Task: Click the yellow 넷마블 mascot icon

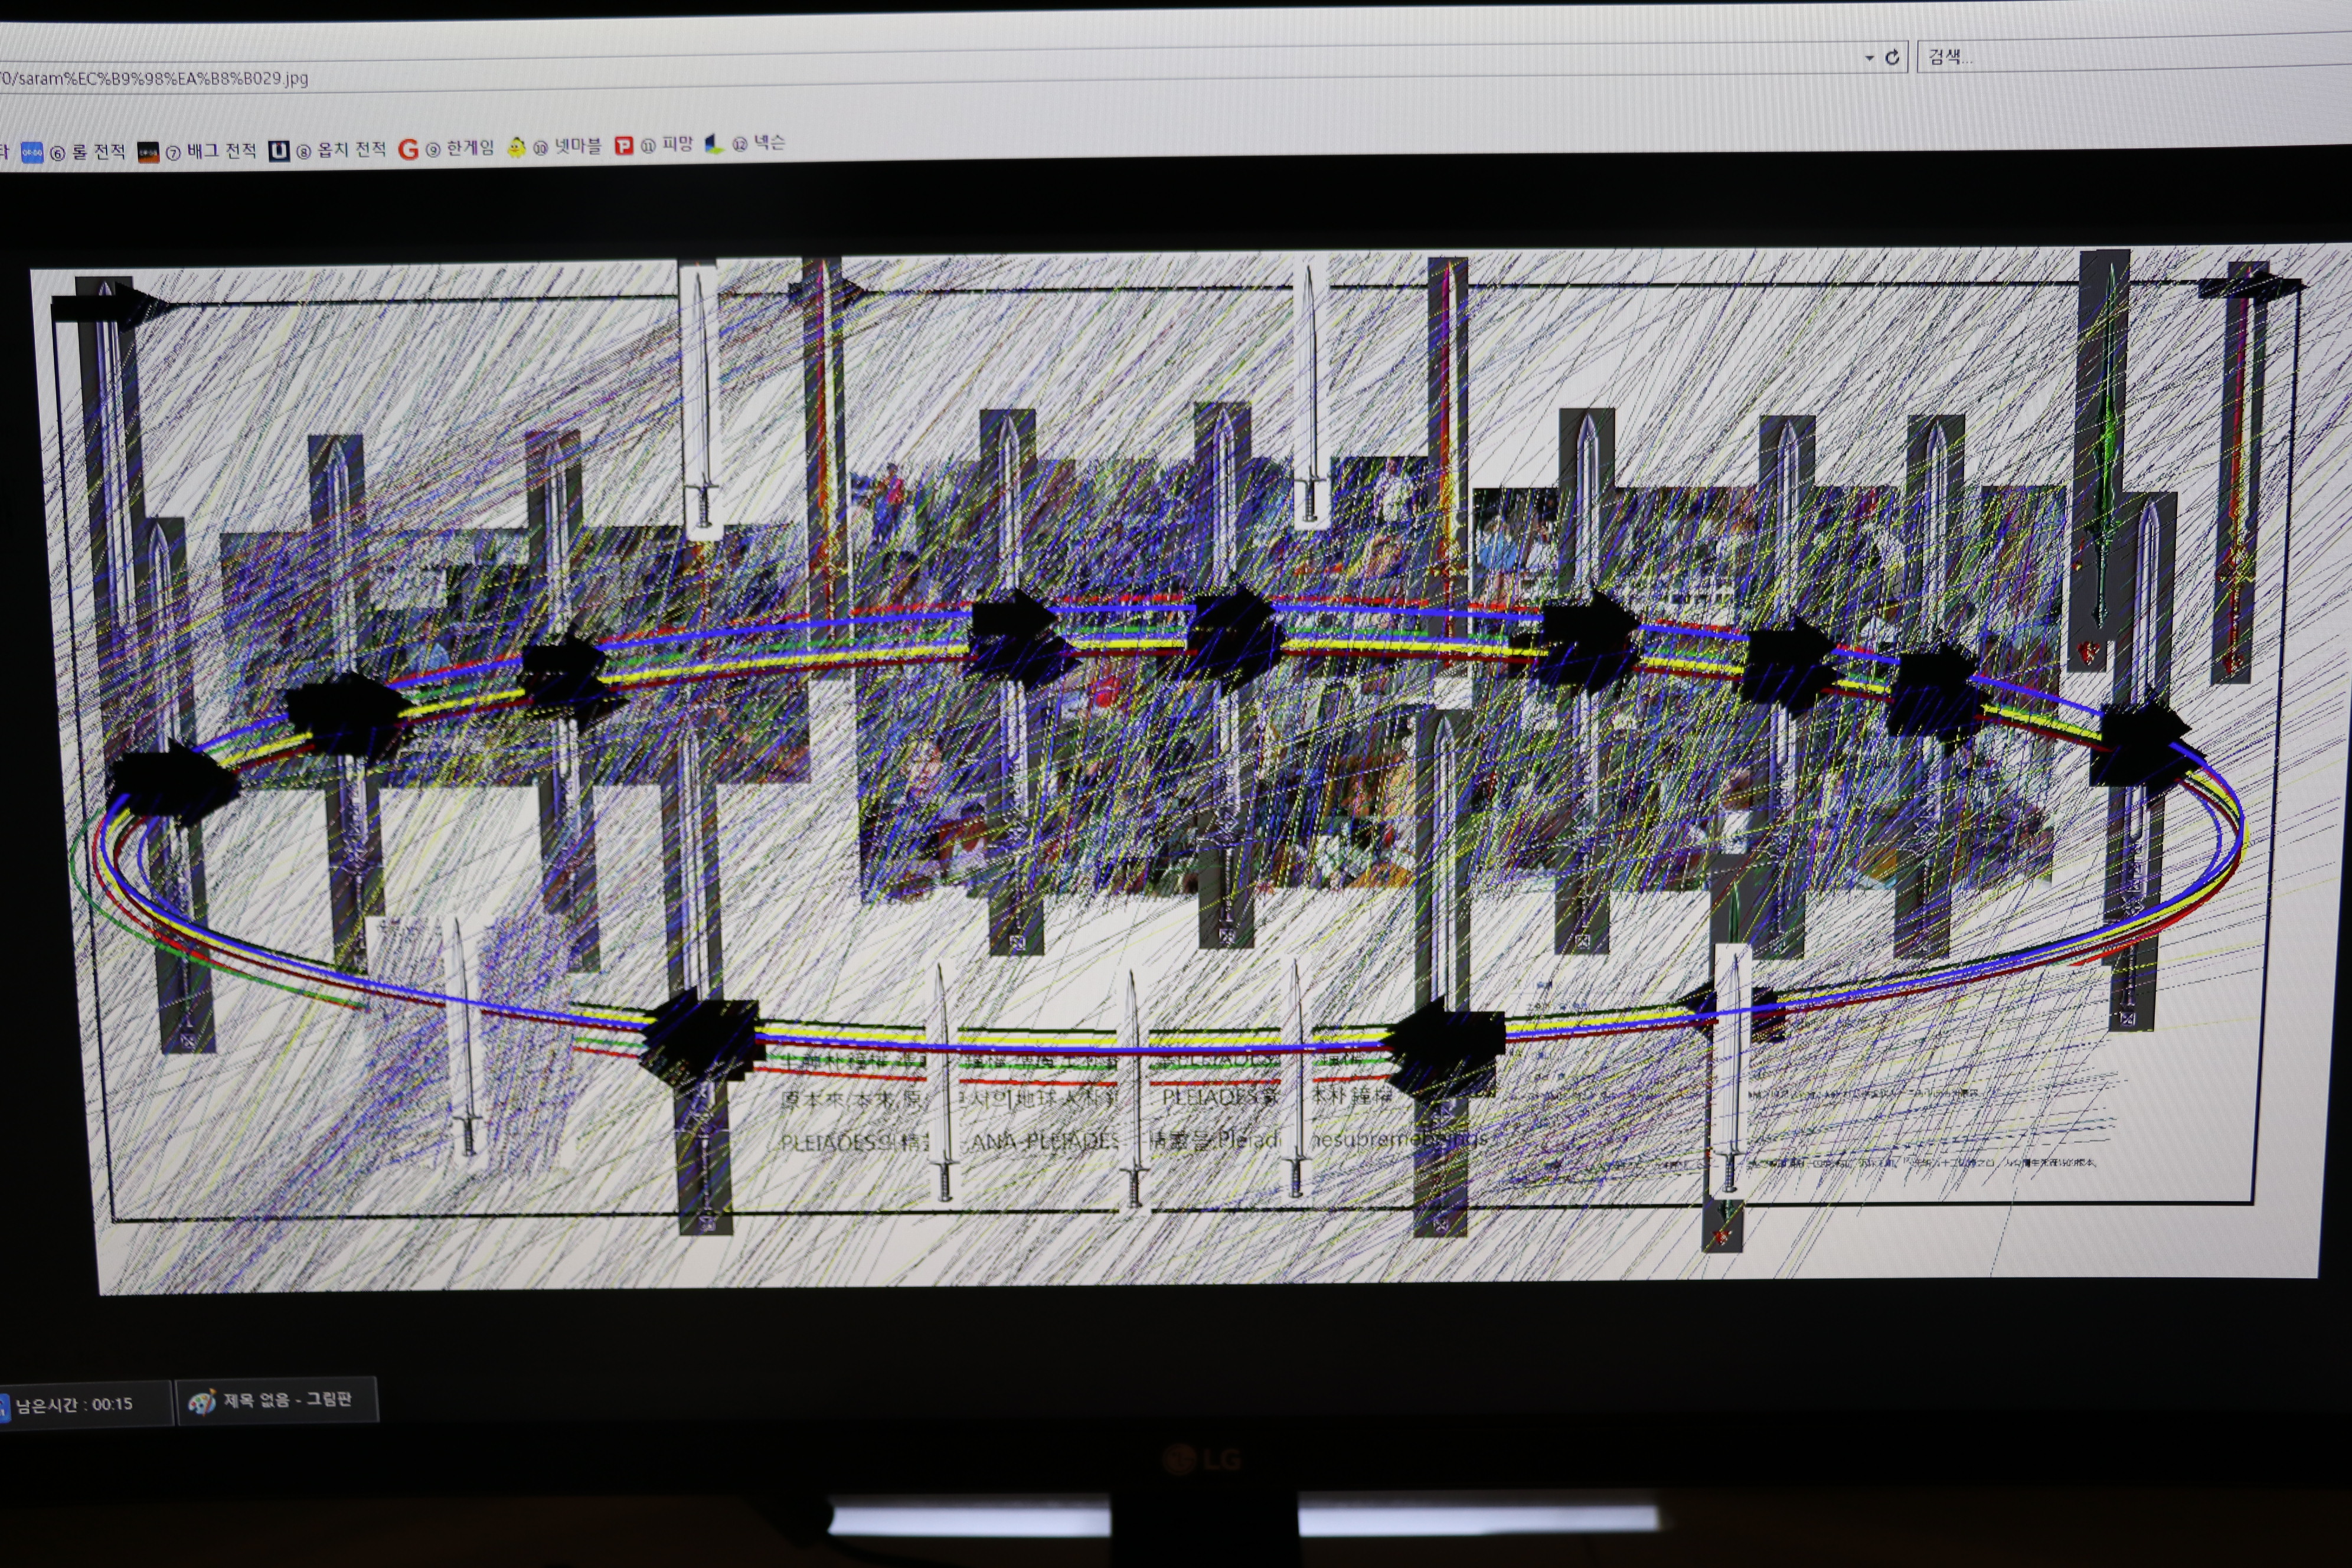Action: click(x=516, y=148)
